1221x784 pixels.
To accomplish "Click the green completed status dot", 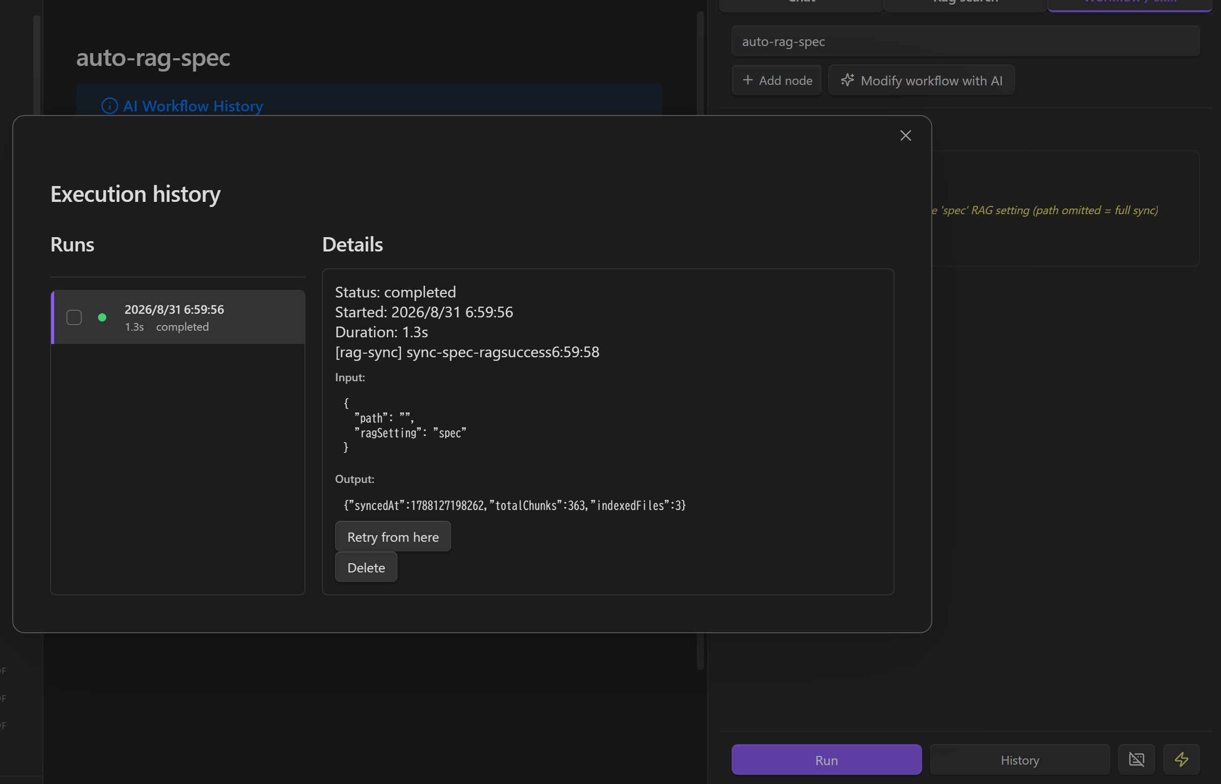I will point(102,317).
